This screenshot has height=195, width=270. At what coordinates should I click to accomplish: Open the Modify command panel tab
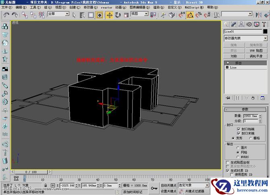tap(234, 25)
